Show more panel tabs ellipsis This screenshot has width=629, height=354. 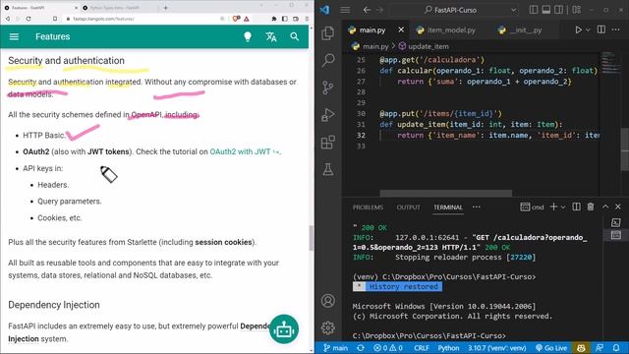[476, 207]
